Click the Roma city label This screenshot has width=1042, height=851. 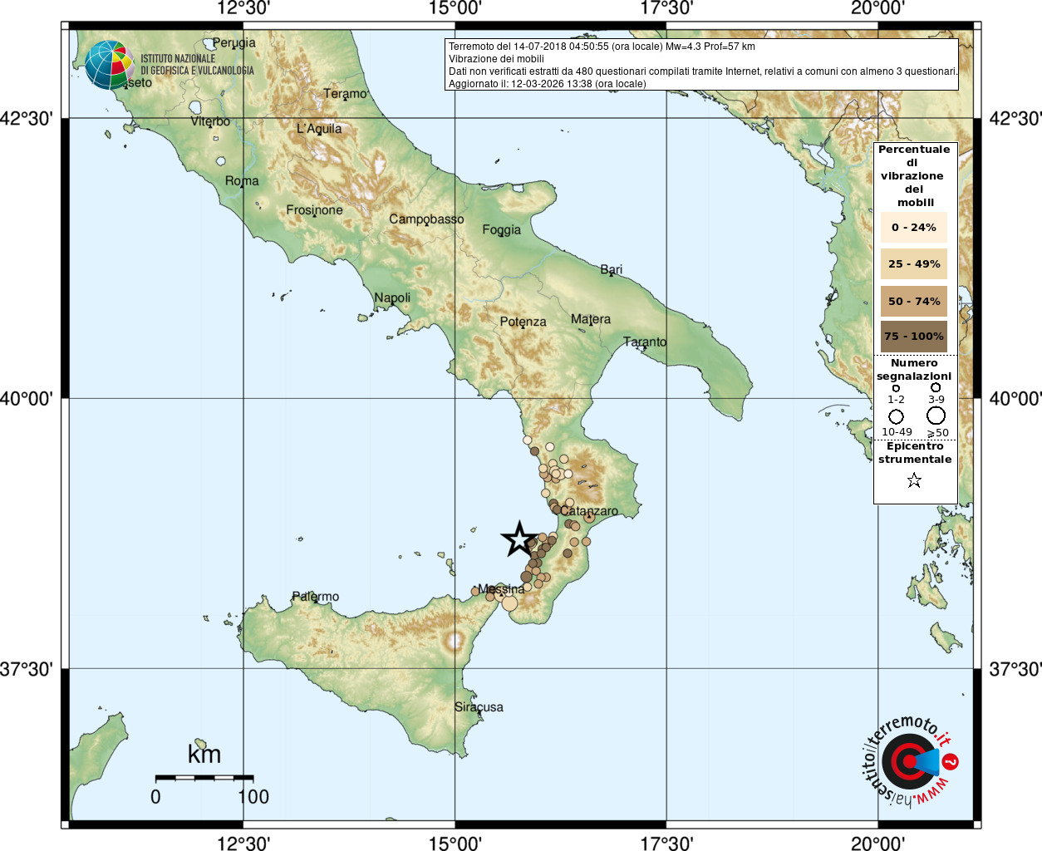242,181
